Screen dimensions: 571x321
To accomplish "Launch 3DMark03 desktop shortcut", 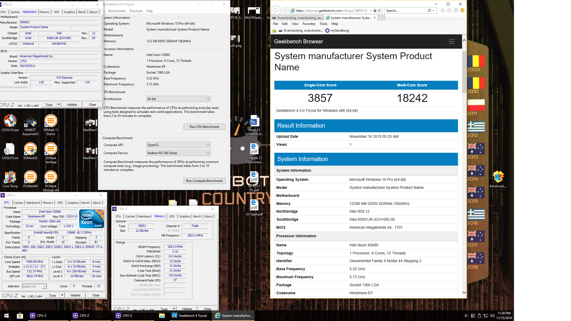I will coord(30,151).
